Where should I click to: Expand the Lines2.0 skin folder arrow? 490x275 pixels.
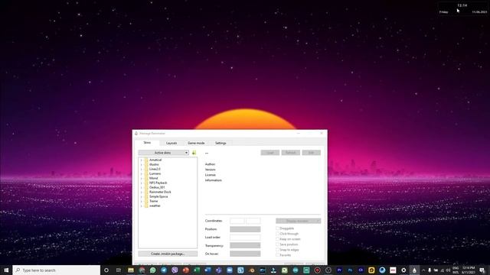click(x=141, y=169)
